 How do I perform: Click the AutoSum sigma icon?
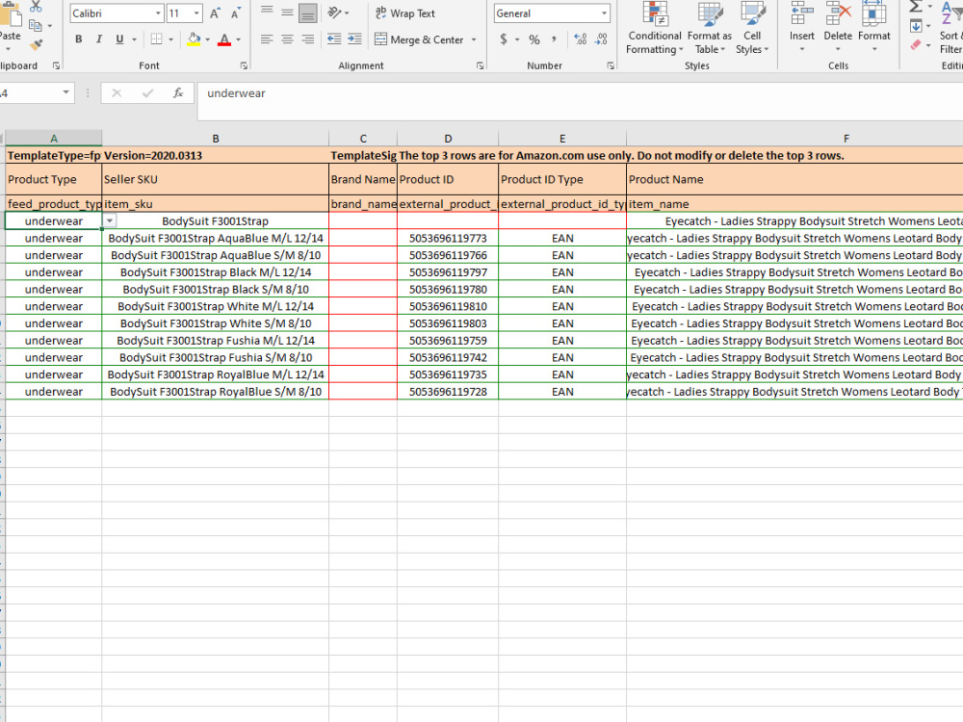pyautogui.click(x=915, y=6)
